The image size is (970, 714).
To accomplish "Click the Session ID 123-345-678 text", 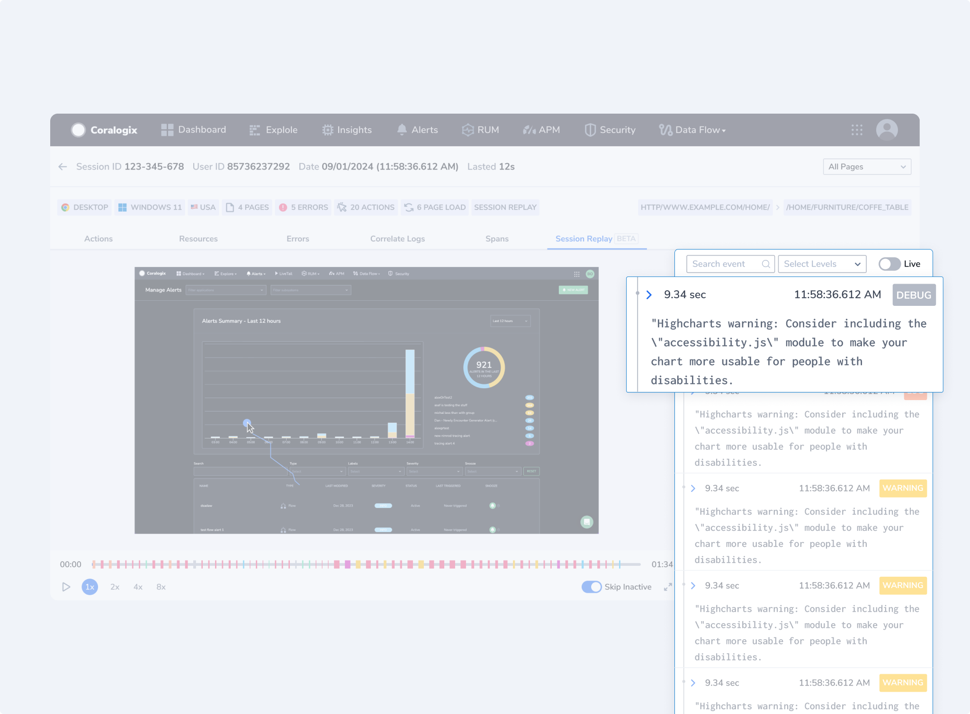I will (130, 167).
